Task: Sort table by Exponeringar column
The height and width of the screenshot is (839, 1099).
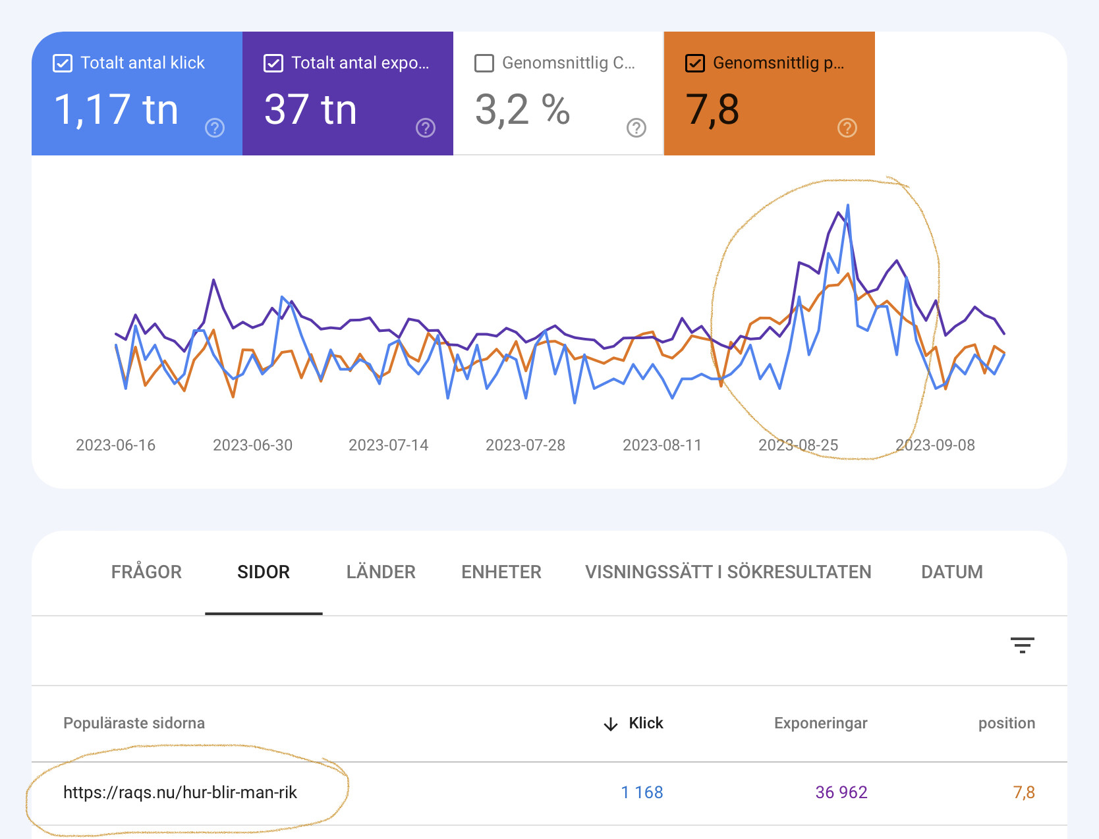Action: pos(820,723)
